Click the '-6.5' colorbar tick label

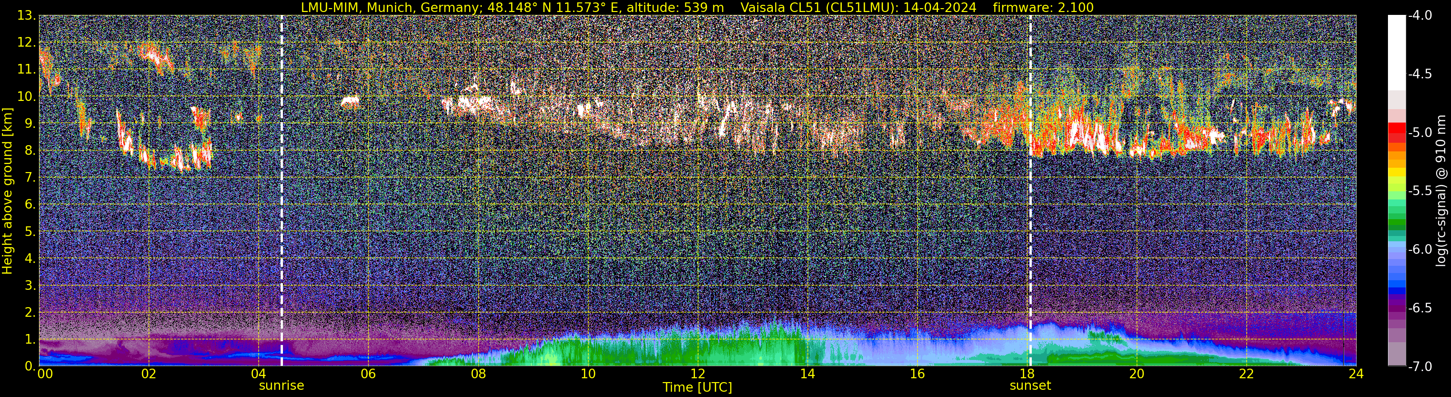(1419, 308)
